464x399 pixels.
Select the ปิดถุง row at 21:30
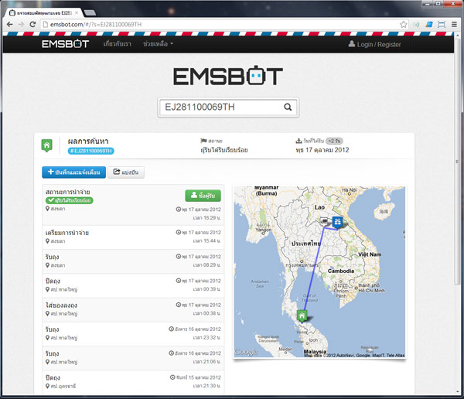[x=133, y=383]
